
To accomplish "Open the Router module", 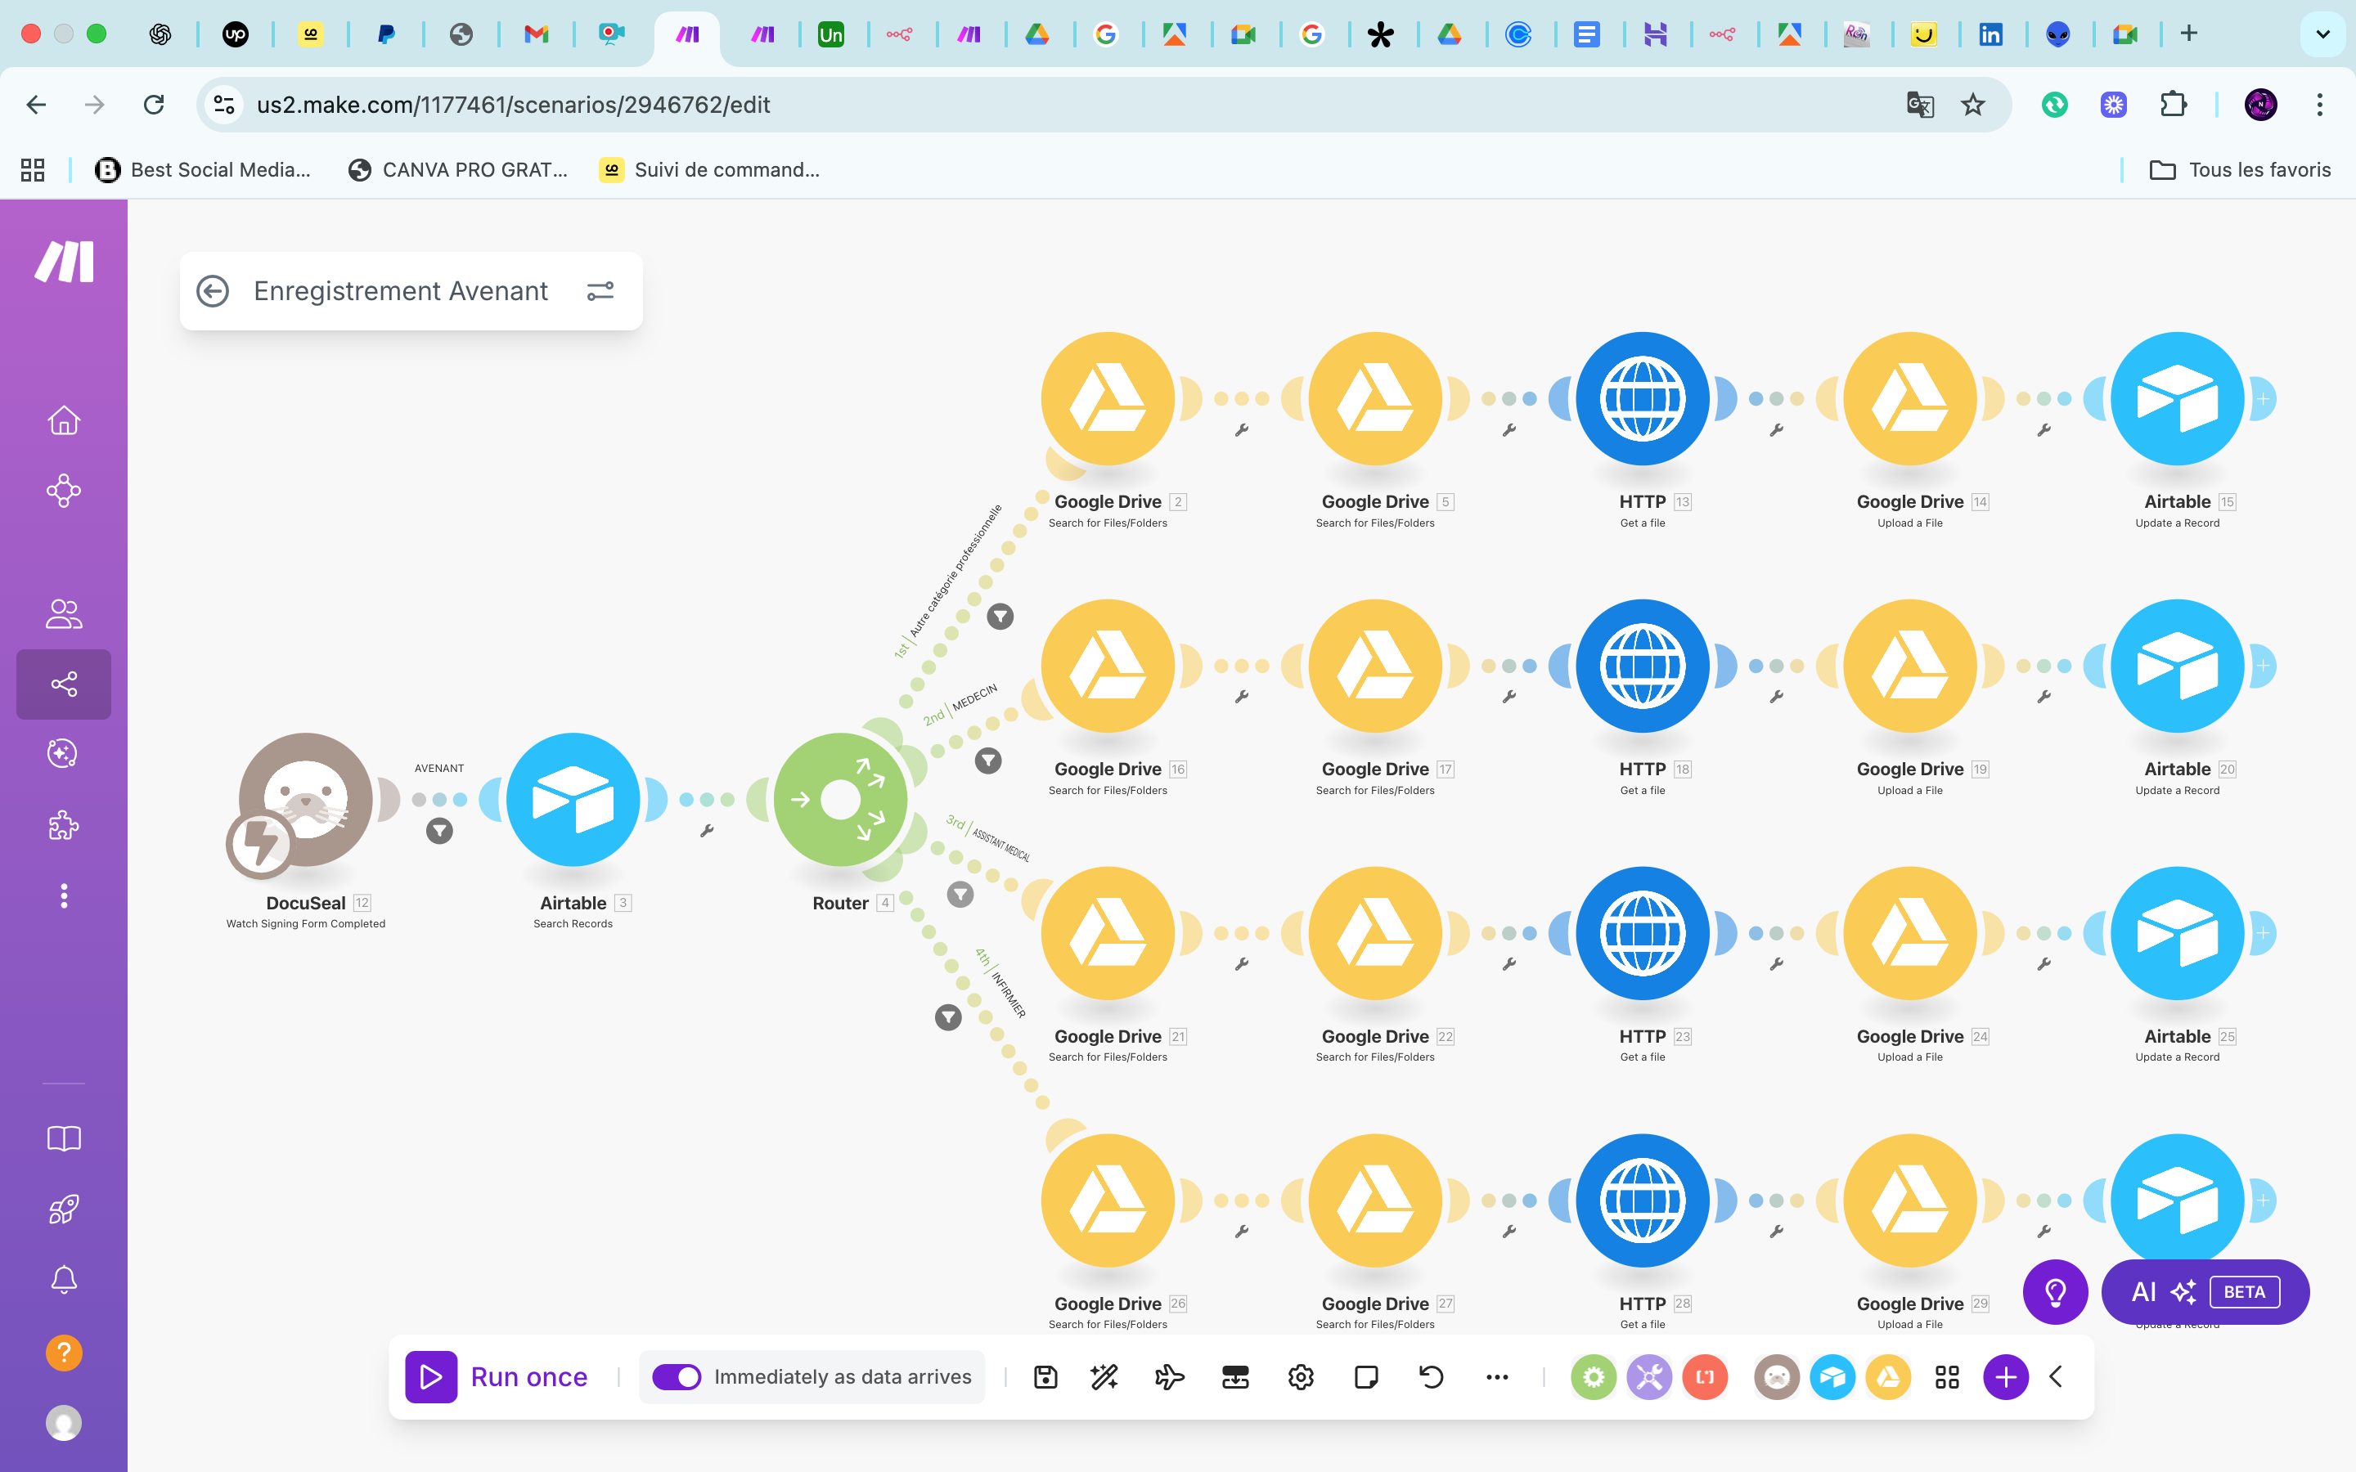I will (840, 801).
